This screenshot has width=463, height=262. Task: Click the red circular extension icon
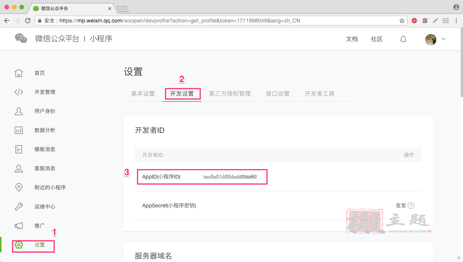coord(414,21)
